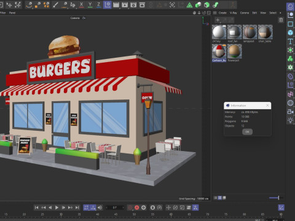
Task: Open material manager hamburger menu
Action: tap(214, 13)
